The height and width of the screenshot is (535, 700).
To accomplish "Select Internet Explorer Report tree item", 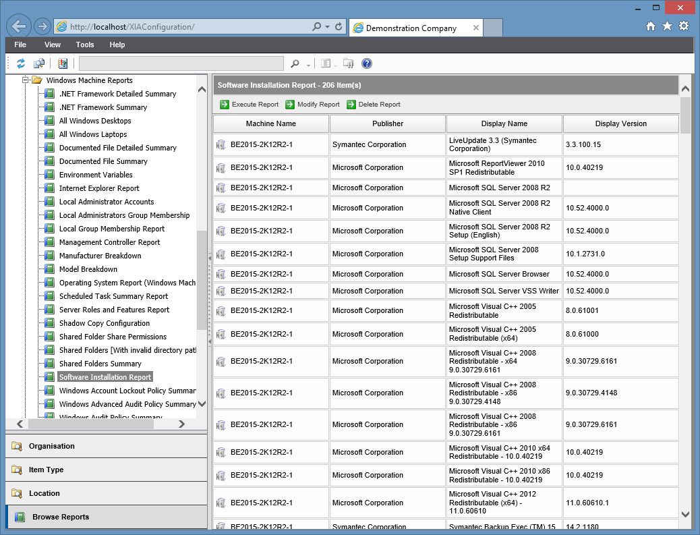I will click(99, 188).
